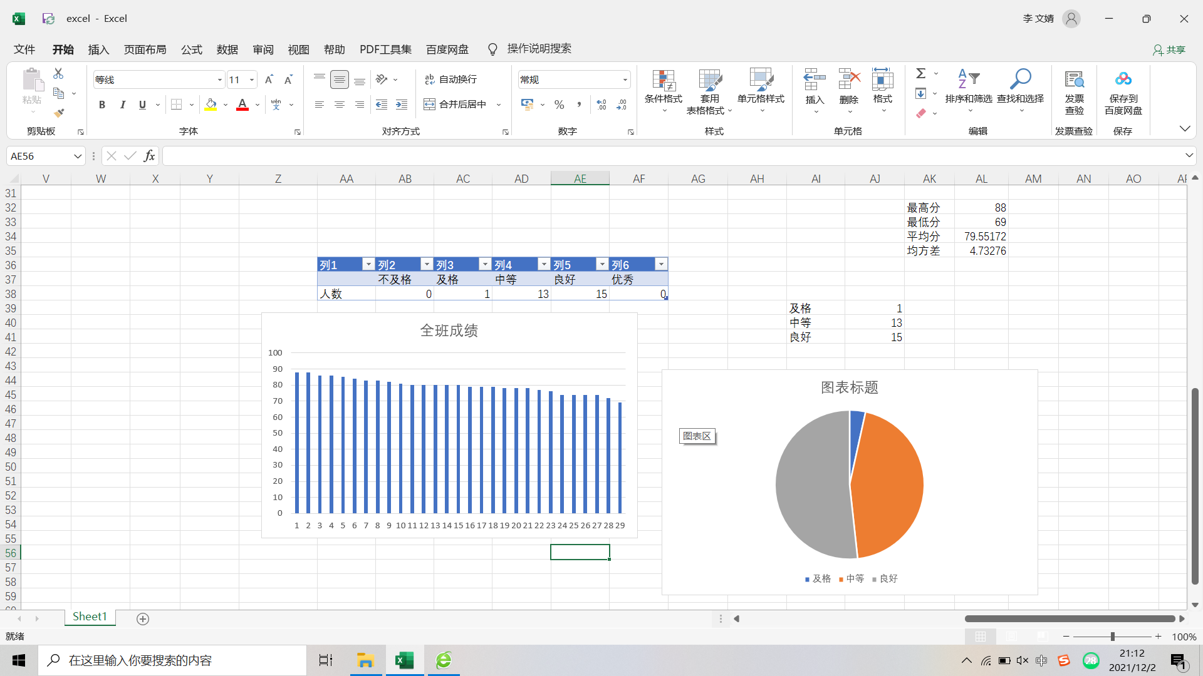This screenshot has width=1203, height=676.
Task: Click the Format Painter brush icon
Action: (59, 113)
